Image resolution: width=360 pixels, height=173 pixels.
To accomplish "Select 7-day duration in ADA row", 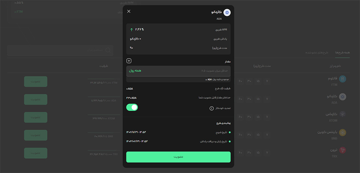I will click(x=267, y=99).
